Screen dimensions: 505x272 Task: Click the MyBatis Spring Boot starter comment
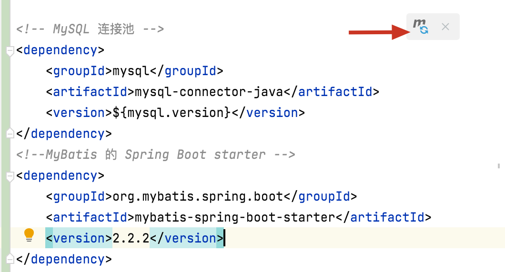156,155
